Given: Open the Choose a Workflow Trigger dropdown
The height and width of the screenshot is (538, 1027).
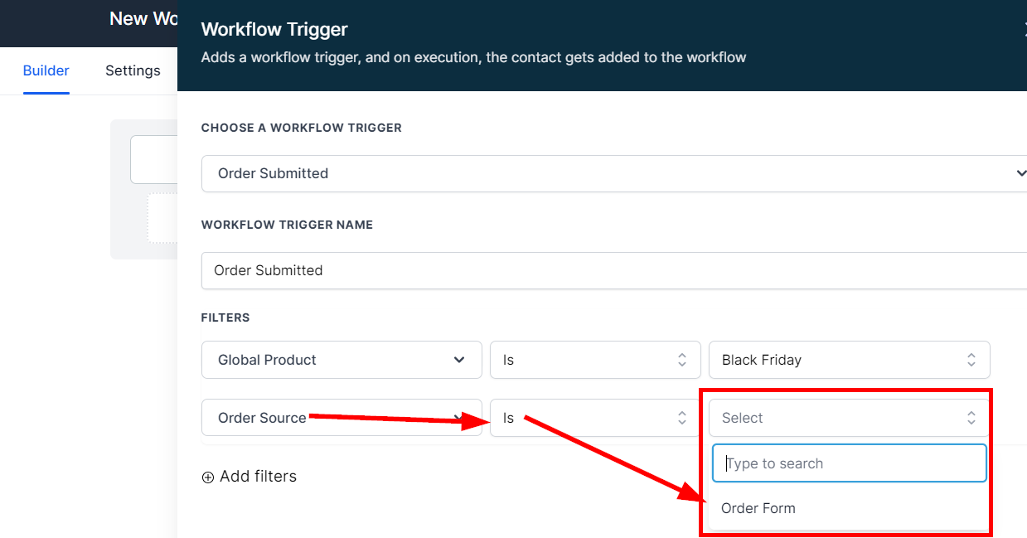Looking at the screenshot, I should [613, 173].
